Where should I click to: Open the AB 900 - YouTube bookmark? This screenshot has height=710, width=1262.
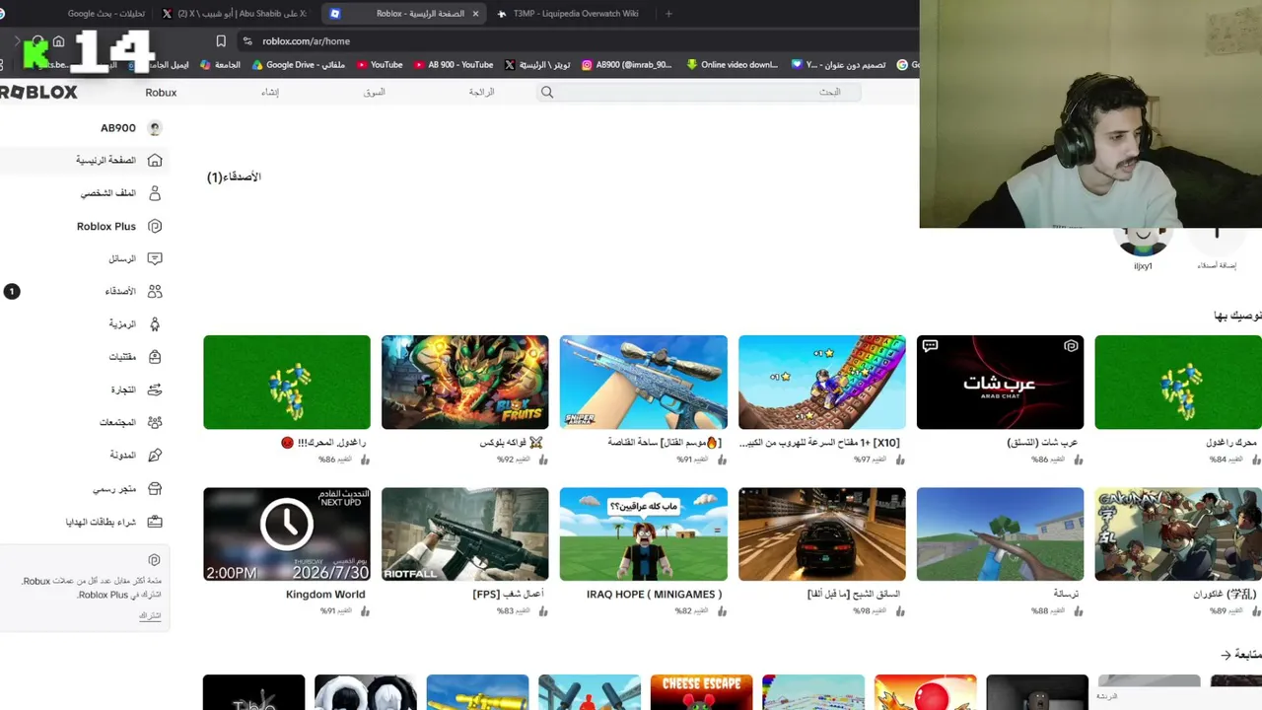(454, 65)
